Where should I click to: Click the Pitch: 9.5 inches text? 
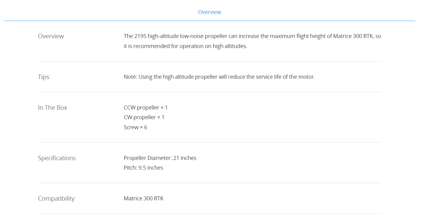(143, 168)
